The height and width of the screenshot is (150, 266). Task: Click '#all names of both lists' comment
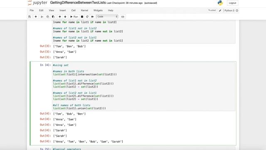(x=71, y=105)
